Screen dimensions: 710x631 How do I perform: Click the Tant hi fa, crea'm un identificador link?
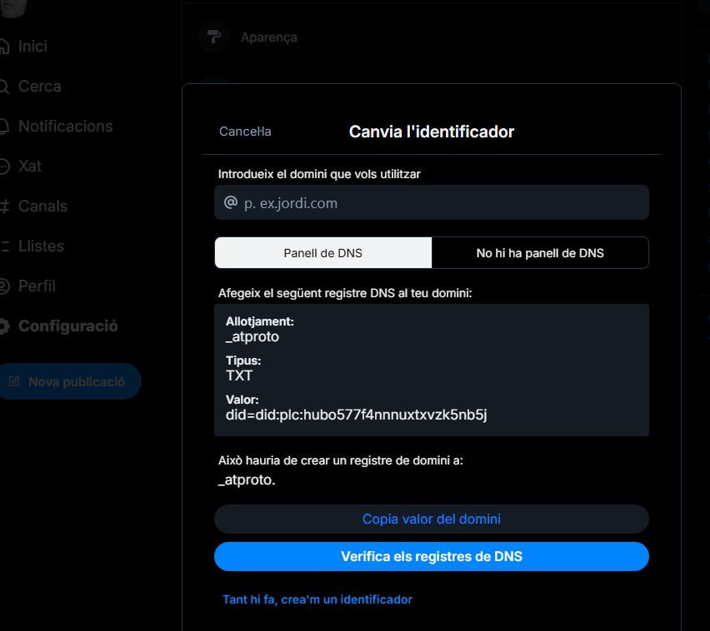pos(317,599)
